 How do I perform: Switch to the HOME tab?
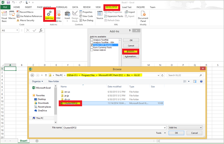[x=17, y=7]
